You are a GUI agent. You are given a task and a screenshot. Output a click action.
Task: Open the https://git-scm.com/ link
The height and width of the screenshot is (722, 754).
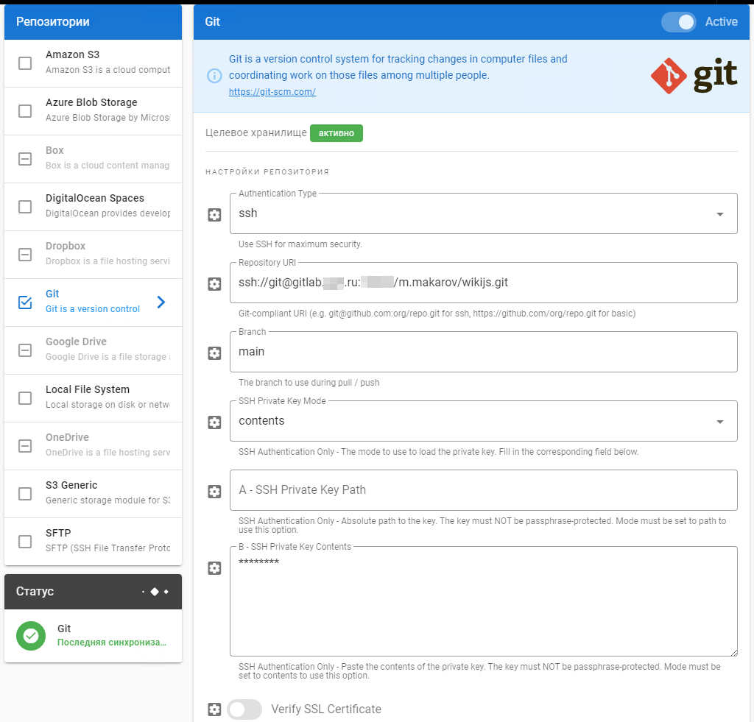tap(272, 92)
